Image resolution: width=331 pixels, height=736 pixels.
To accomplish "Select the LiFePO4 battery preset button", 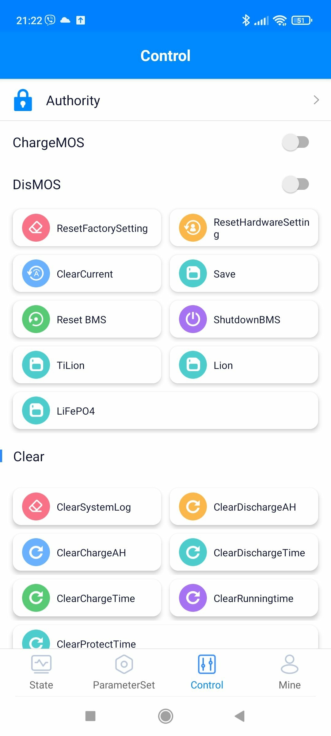I will tap(165, 411).
